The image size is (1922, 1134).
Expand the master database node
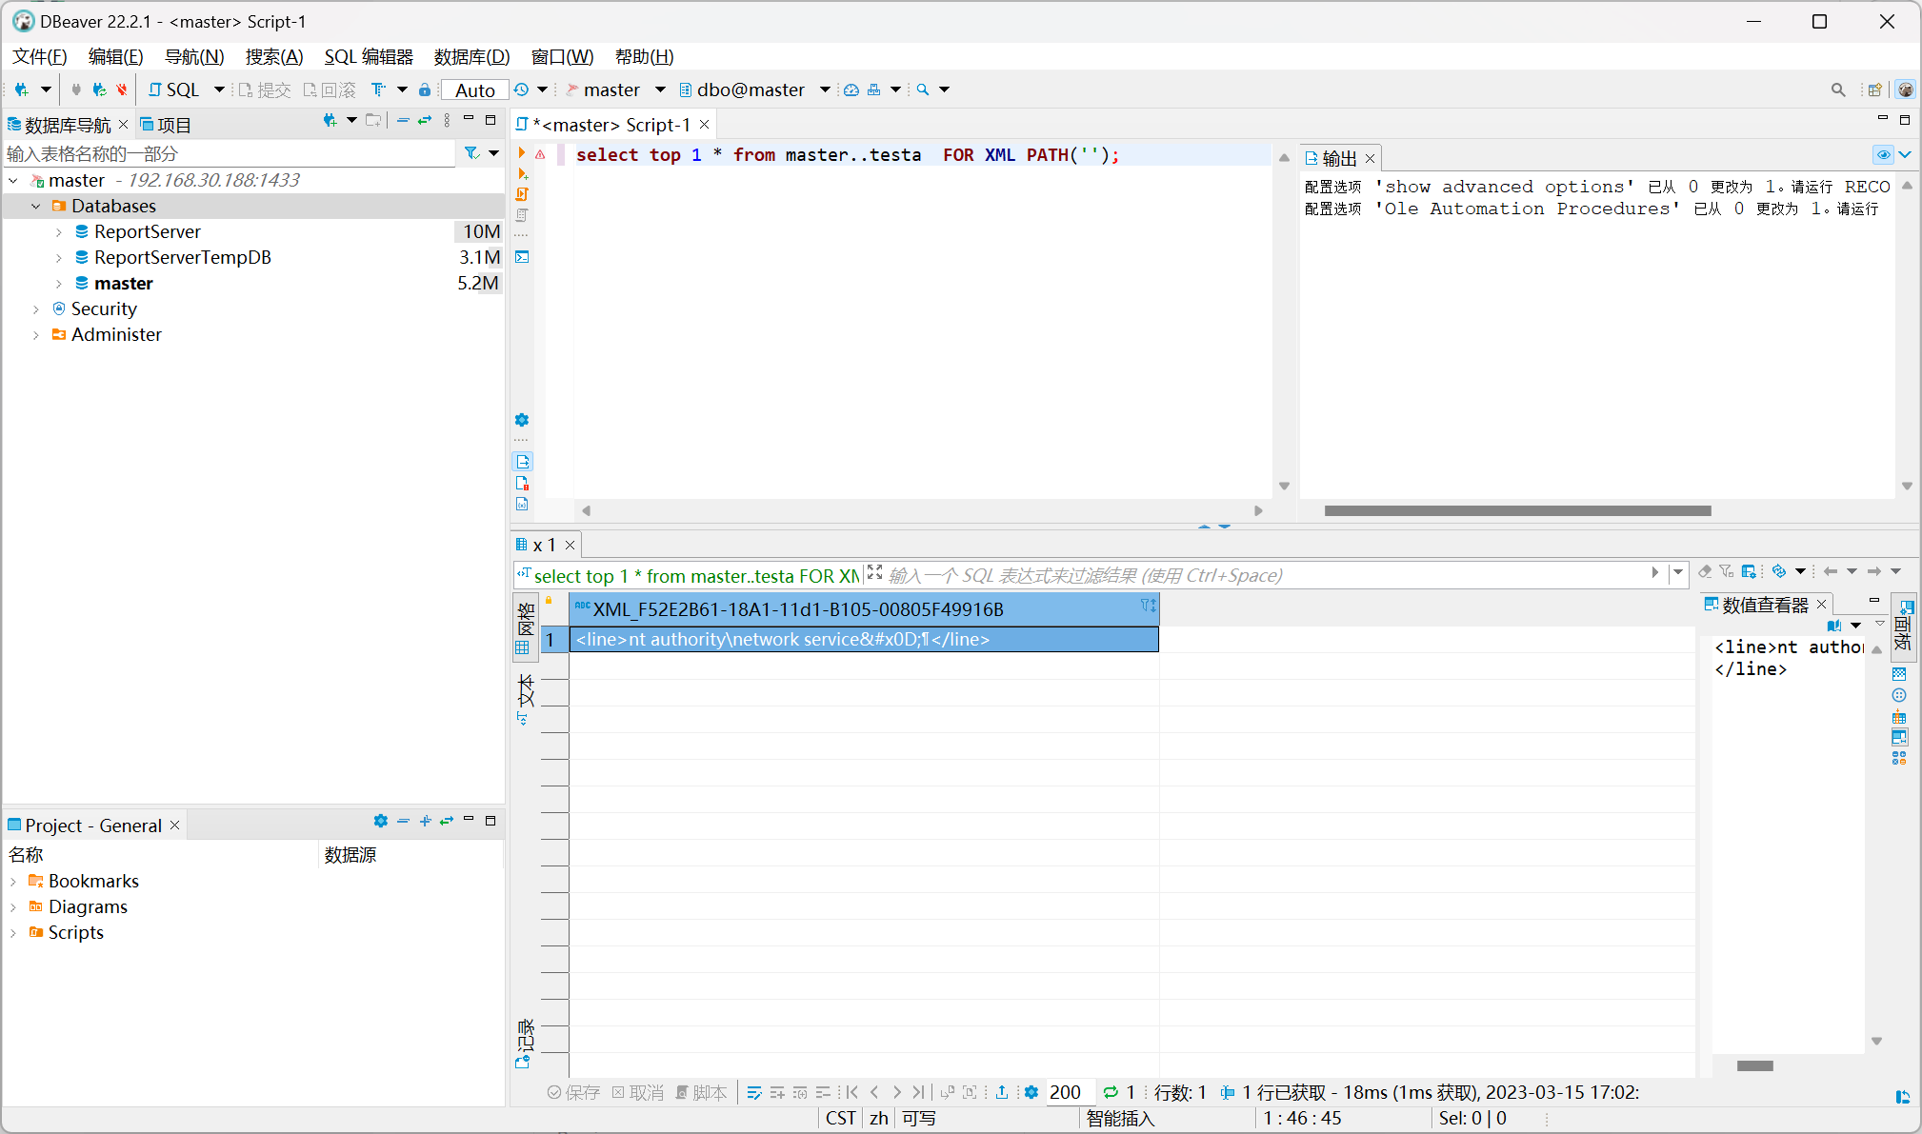58,283
